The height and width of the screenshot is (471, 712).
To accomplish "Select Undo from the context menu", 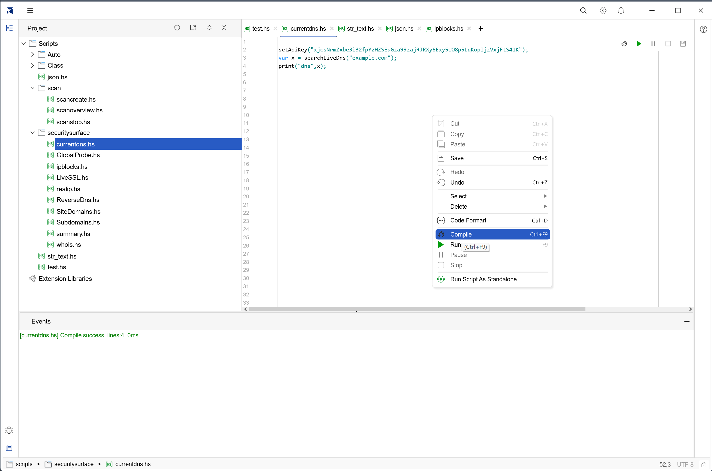I will [x=492, y=182].
